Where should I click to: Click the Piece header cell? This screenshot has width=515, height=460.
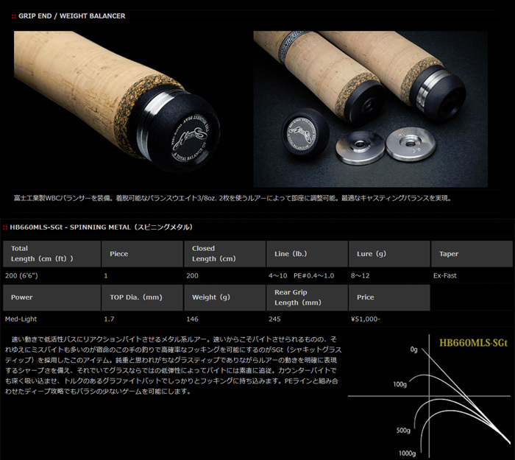coord(142,254)
